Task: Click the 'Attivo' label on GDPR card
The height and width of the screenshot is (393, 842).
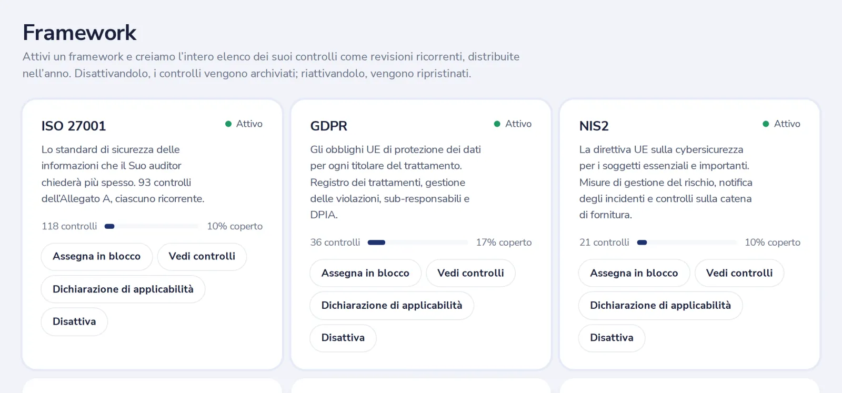Action: [518, 124]
